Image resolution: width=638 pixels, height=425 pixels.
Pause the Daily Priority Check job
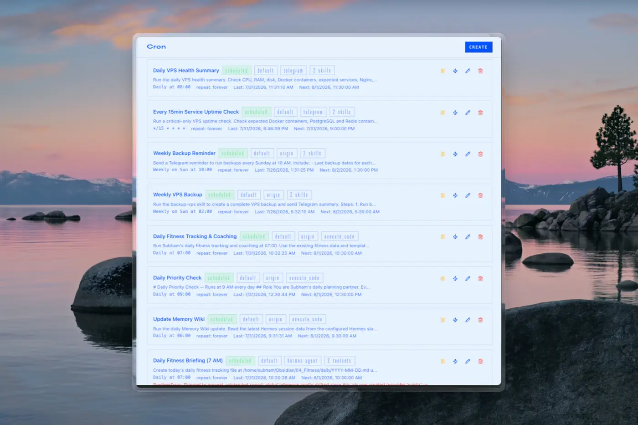click(x=442, y=278)
